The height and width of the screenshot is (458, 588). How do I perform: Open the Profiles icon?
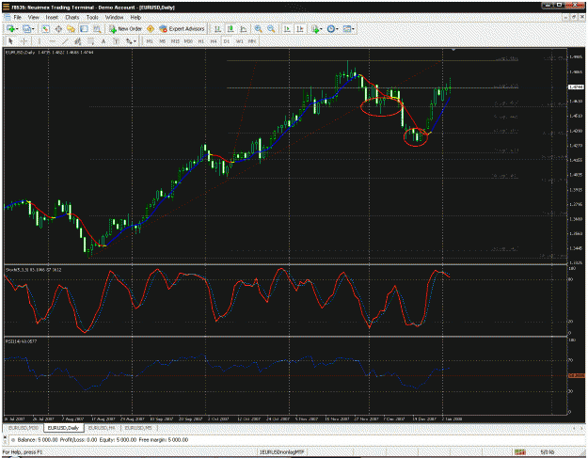click(26, 29)
